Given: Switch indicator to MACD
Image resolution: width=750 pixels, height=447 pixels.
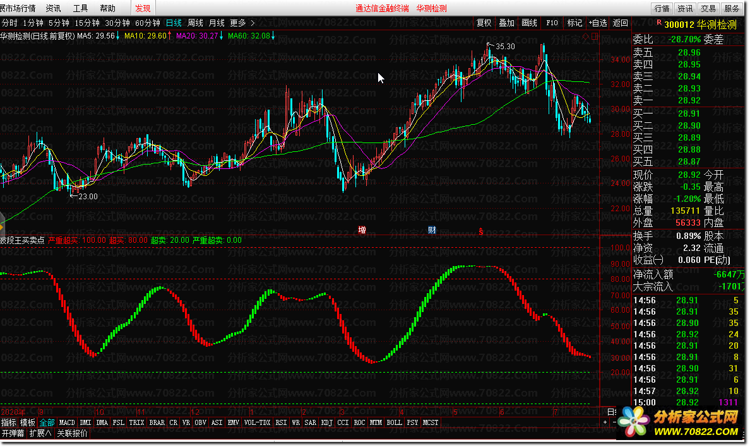Looking at the screenshot, I should (x=67, y=422).
